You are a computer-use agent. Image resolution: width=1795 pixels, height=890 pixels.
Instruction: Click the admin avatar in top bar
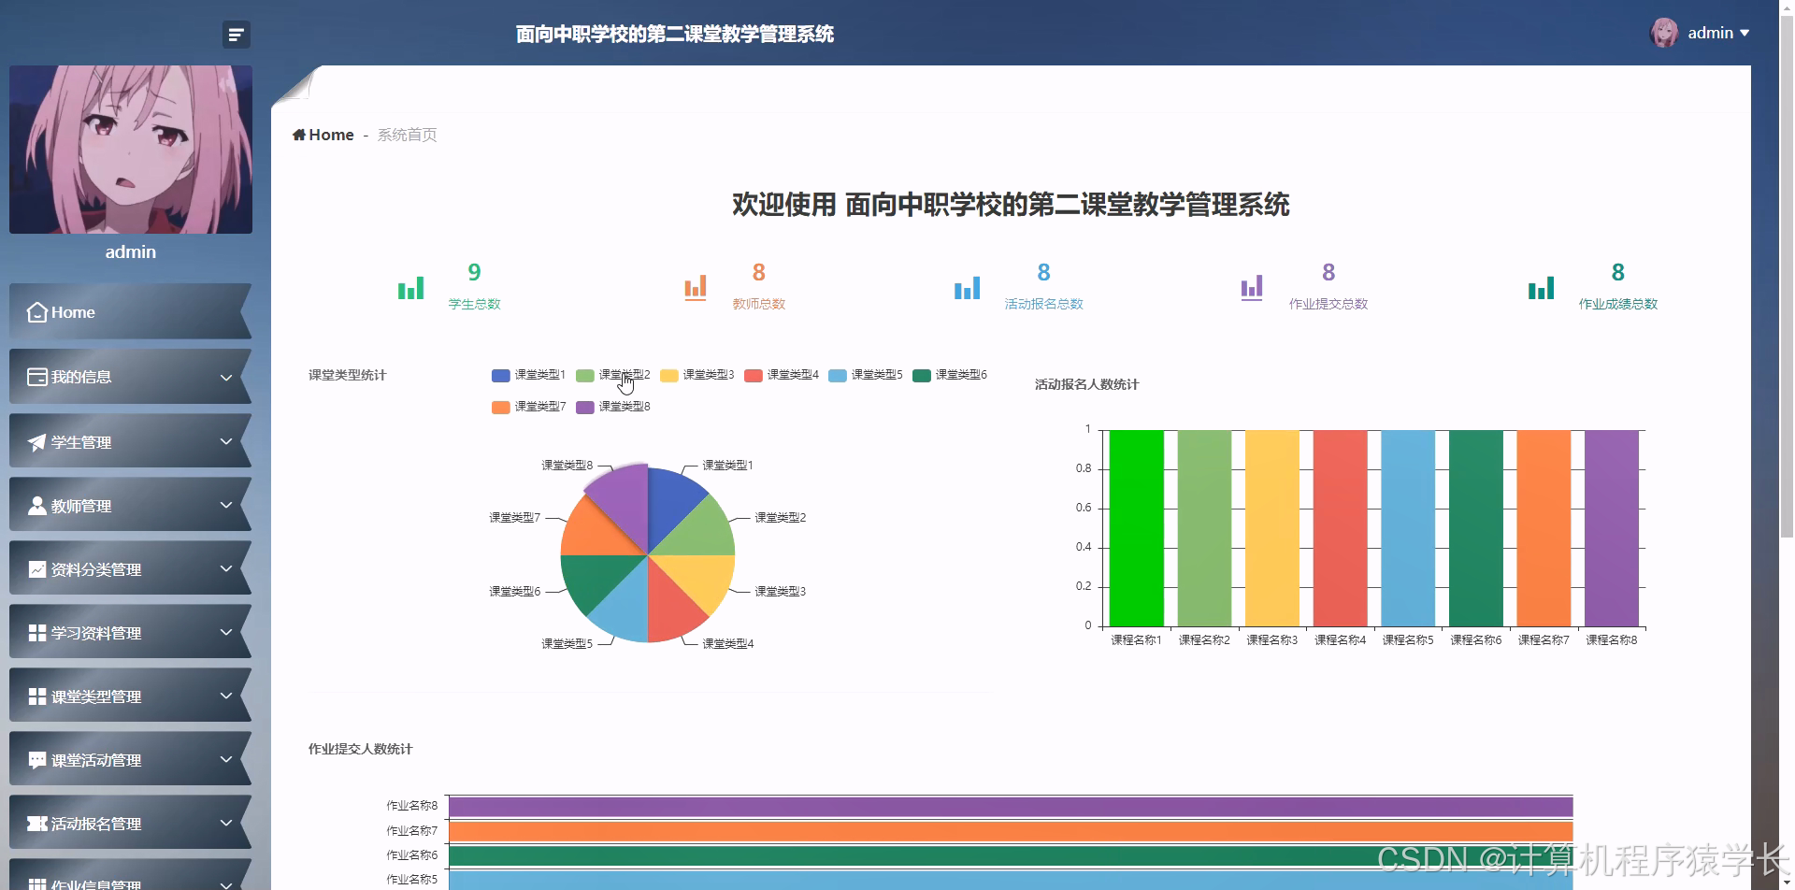click(1664, 33)
